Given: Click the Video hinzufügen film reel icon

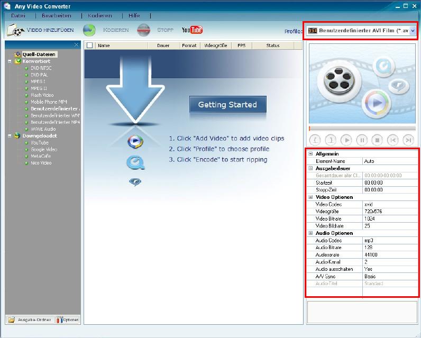Looking at the screenshot, I should [x=15, y=30].
